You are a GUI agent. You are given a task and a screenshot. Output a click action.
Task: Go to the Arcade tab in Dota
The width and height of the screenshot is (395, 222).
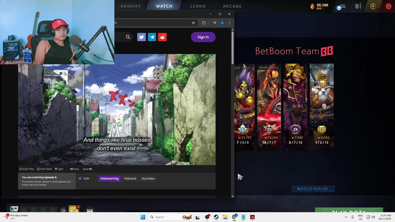pos(232,6)
